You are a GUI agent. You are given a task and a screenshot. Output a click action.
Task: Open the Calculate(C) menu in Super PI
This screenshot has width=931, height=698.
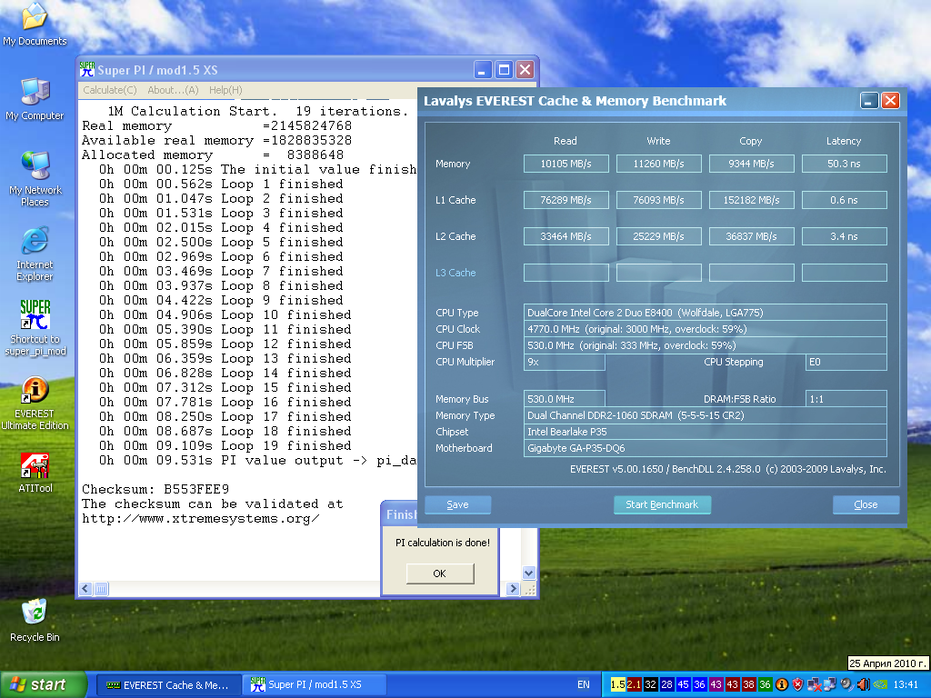110,90
